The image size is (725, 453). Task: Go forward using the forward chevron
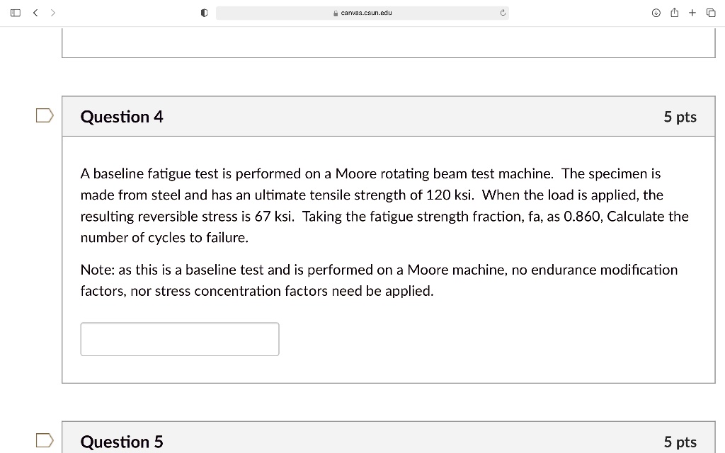[52, 12]
